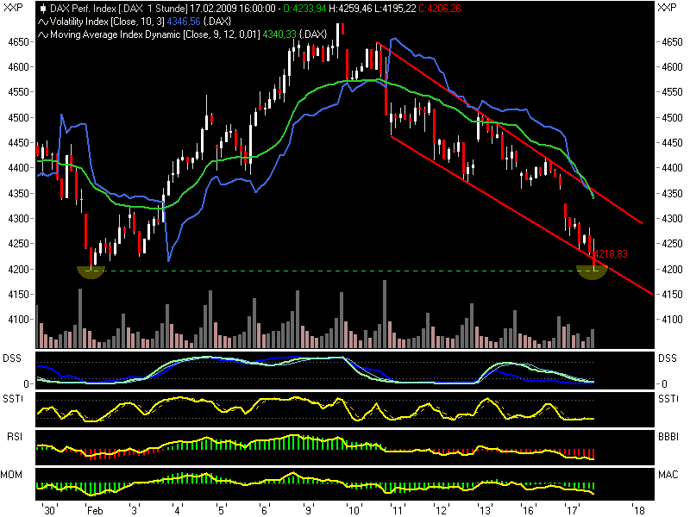Click the XXP label at top left

pyautogui.click(x=11, y=6)
